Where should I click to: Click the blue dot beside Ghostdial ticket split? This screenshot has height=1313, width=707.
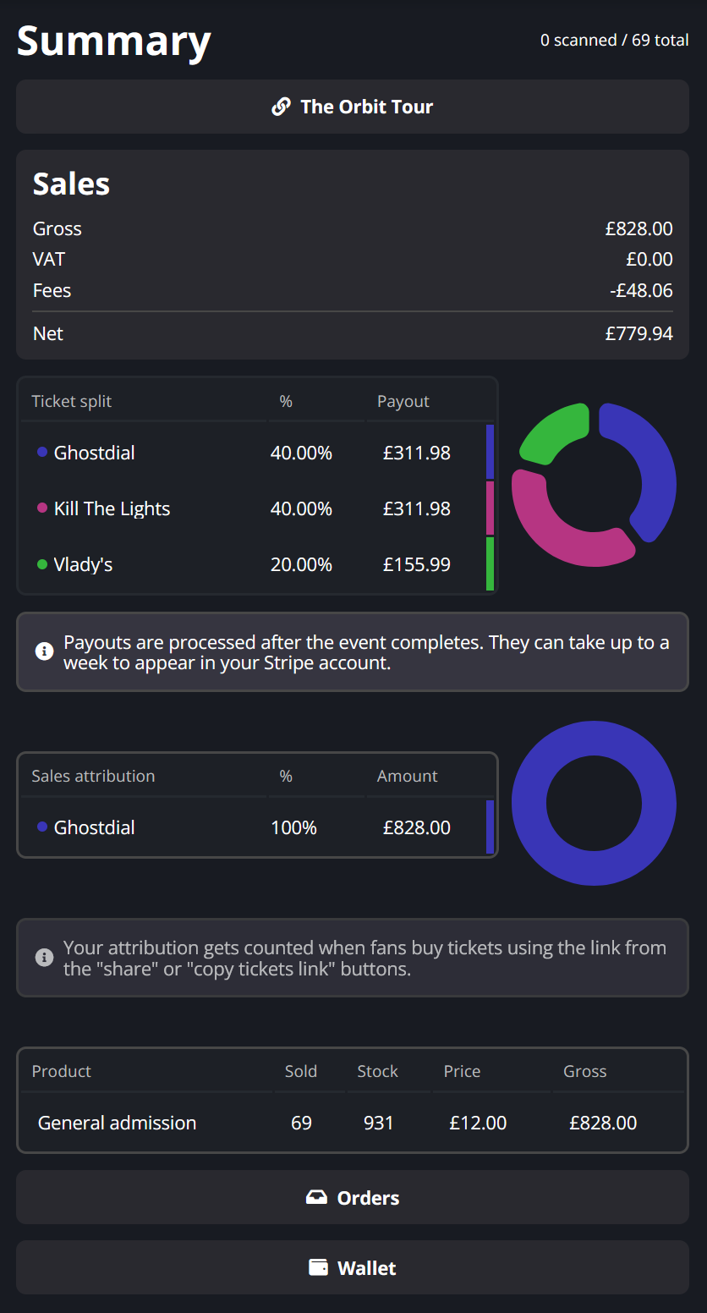pos(42,453)
